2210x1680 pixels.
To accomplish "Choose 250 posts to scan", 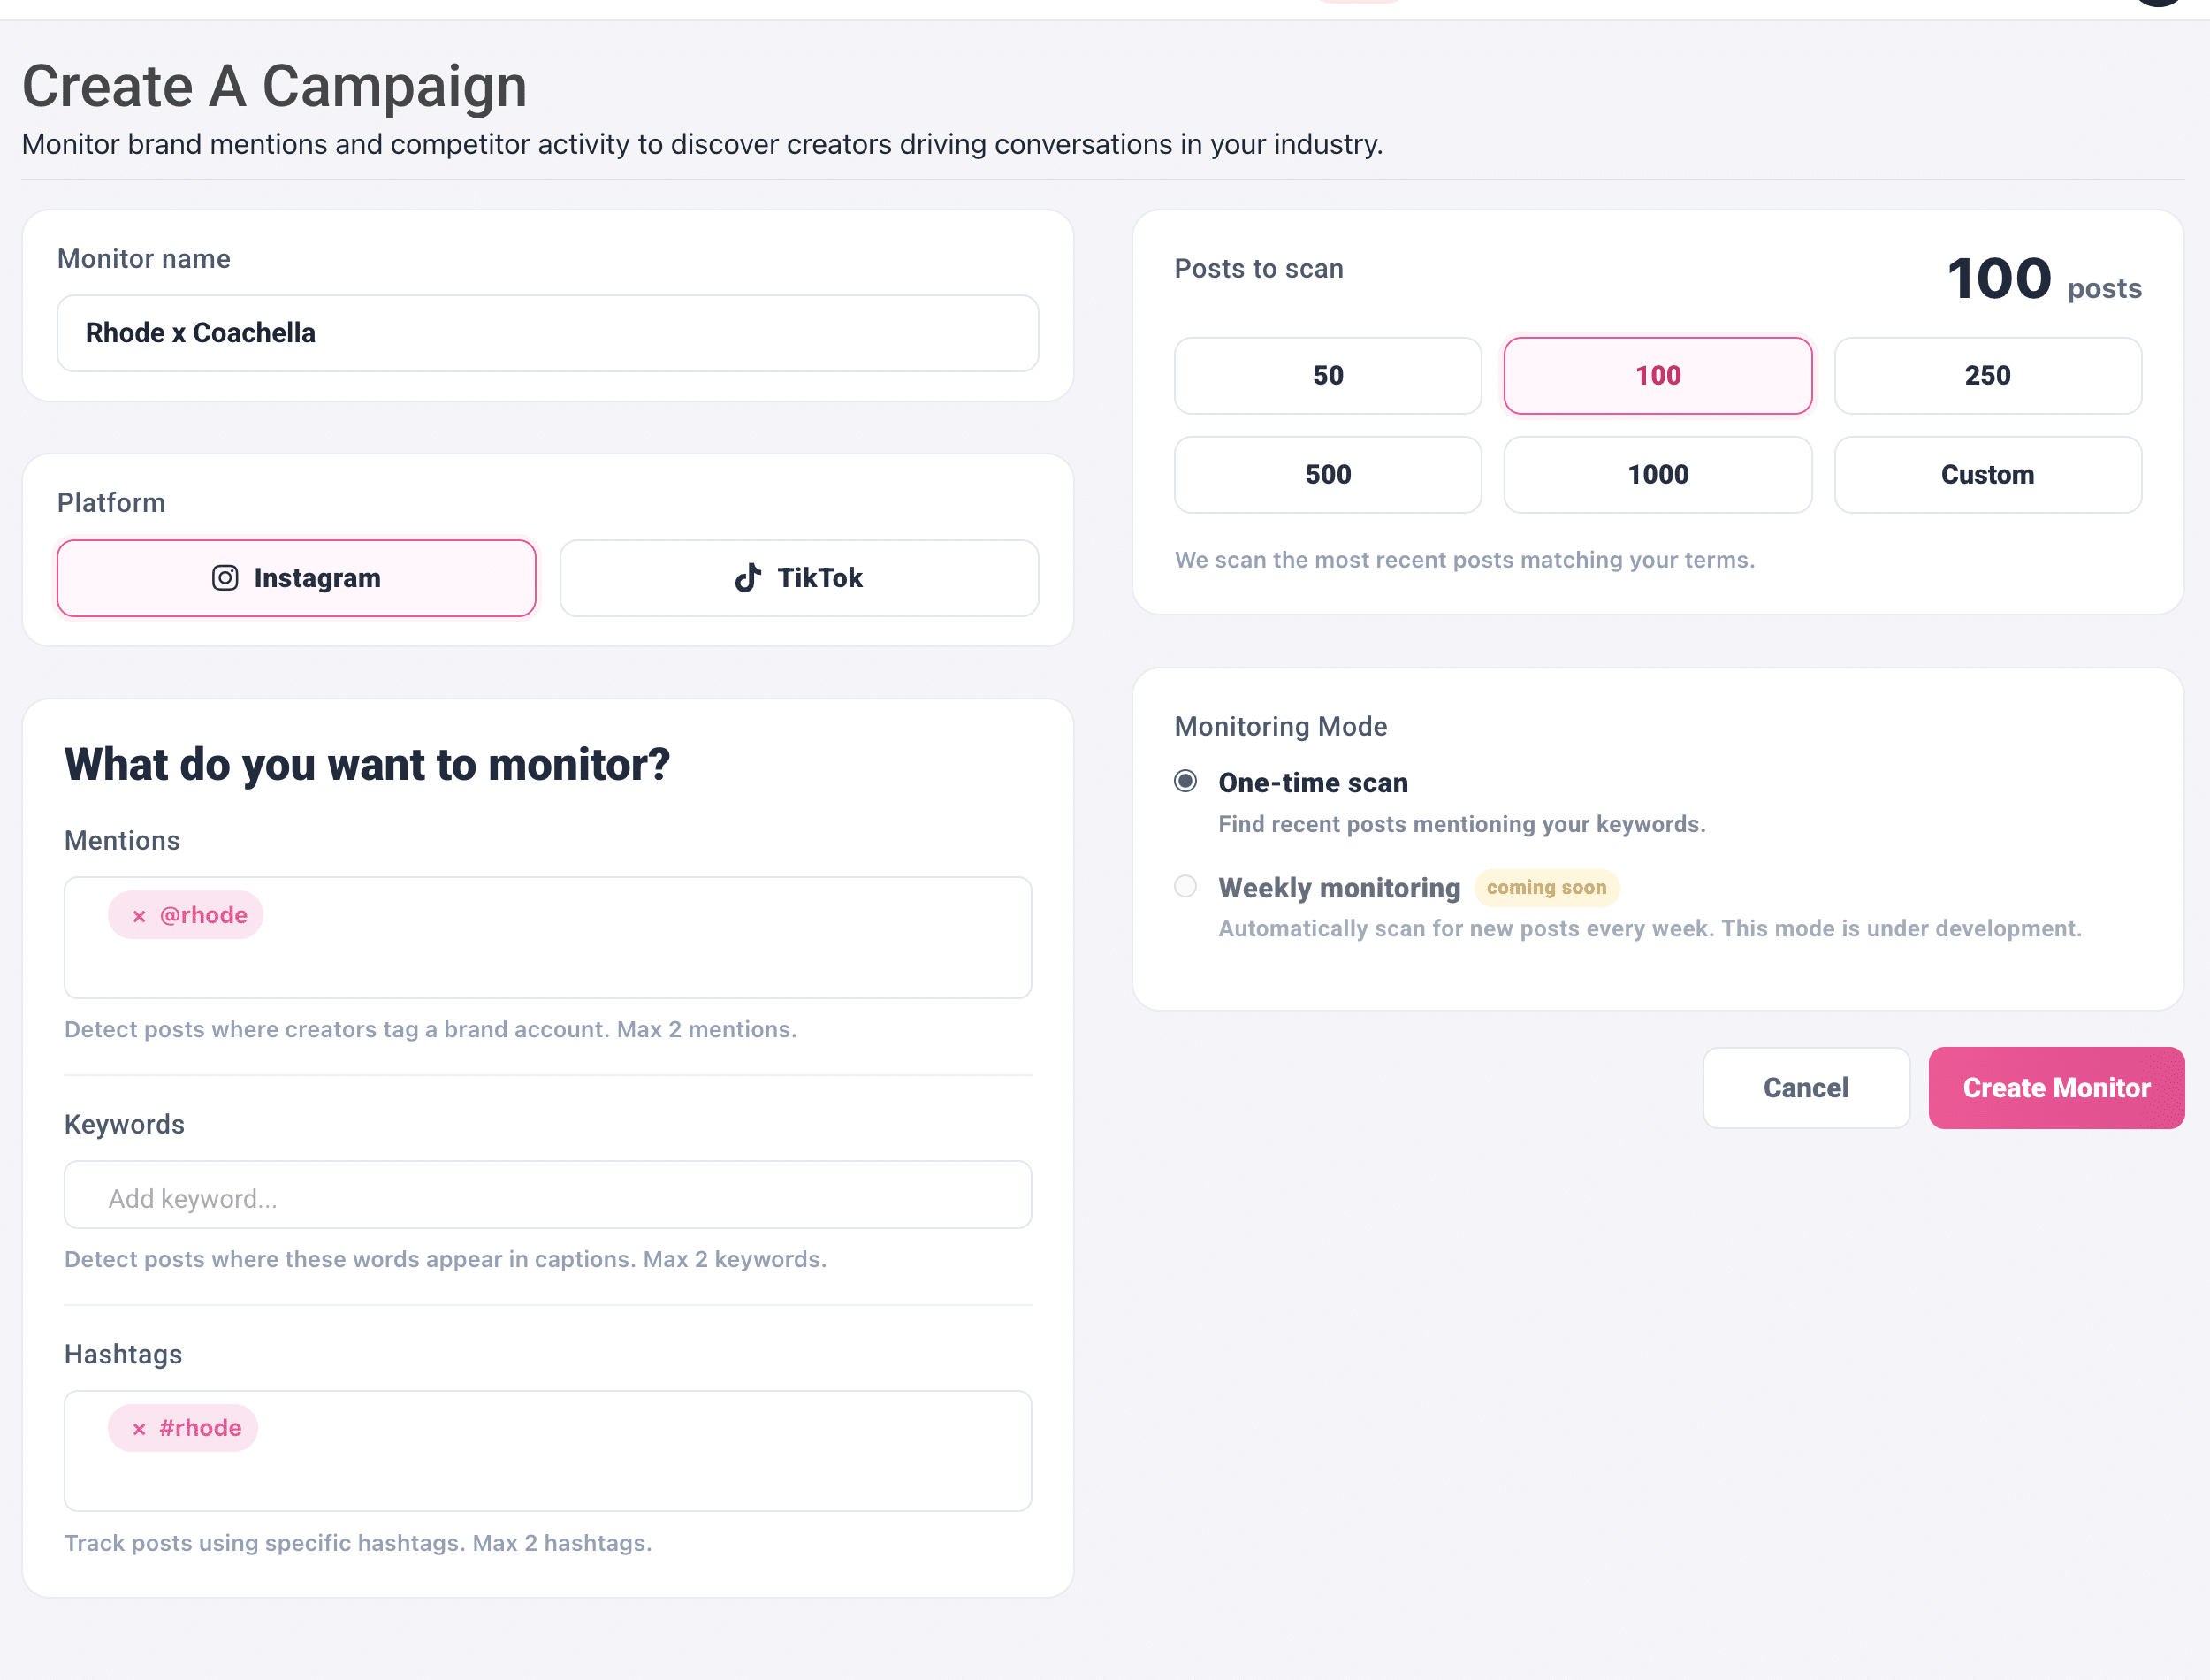I will click(x=1987, y=376).
